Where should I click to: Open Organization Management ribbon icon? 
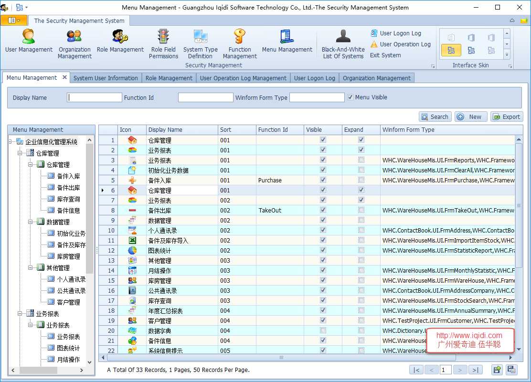click(74, 44)
